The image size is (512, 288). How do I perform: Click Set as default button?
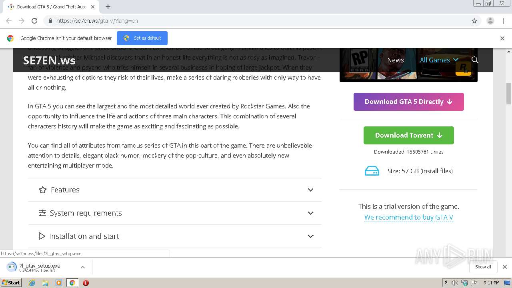pos(142,38)
